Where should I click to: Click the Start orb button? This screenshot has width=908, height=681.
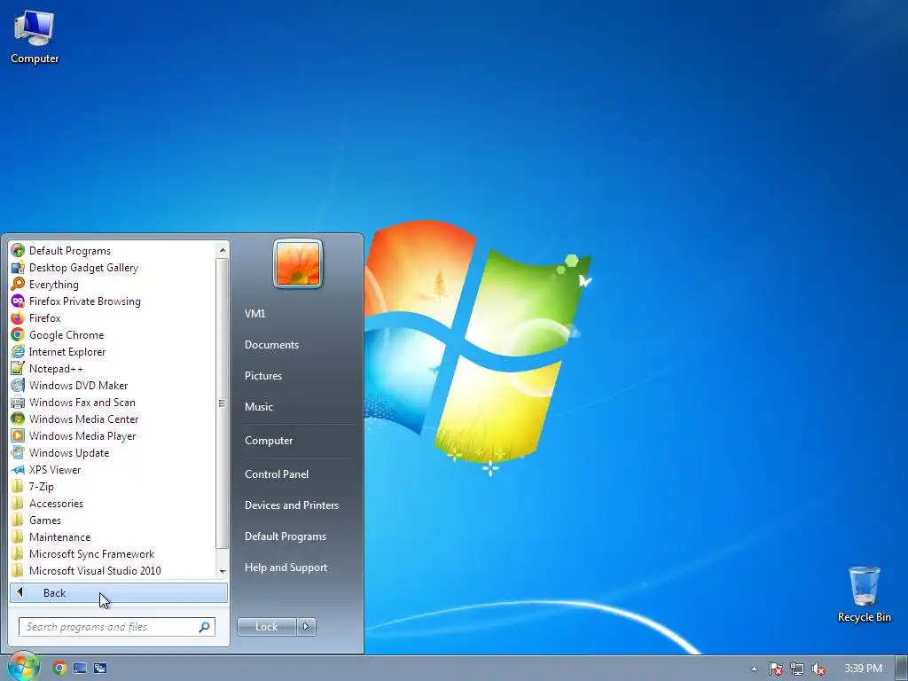23,667
